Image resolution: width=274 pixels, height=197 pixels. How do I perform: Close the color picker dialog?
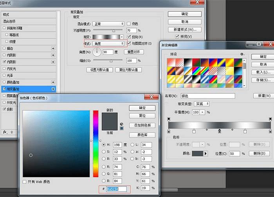[151, 97]
